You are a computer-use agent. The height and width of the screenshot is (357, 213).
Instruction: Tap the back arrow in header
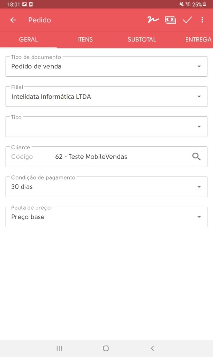13,20
